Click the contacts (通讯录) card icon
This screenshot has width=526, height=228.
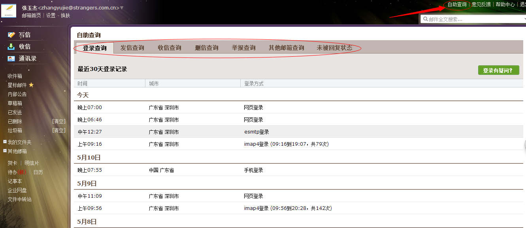pyautogui.click(x=11, y=59)
